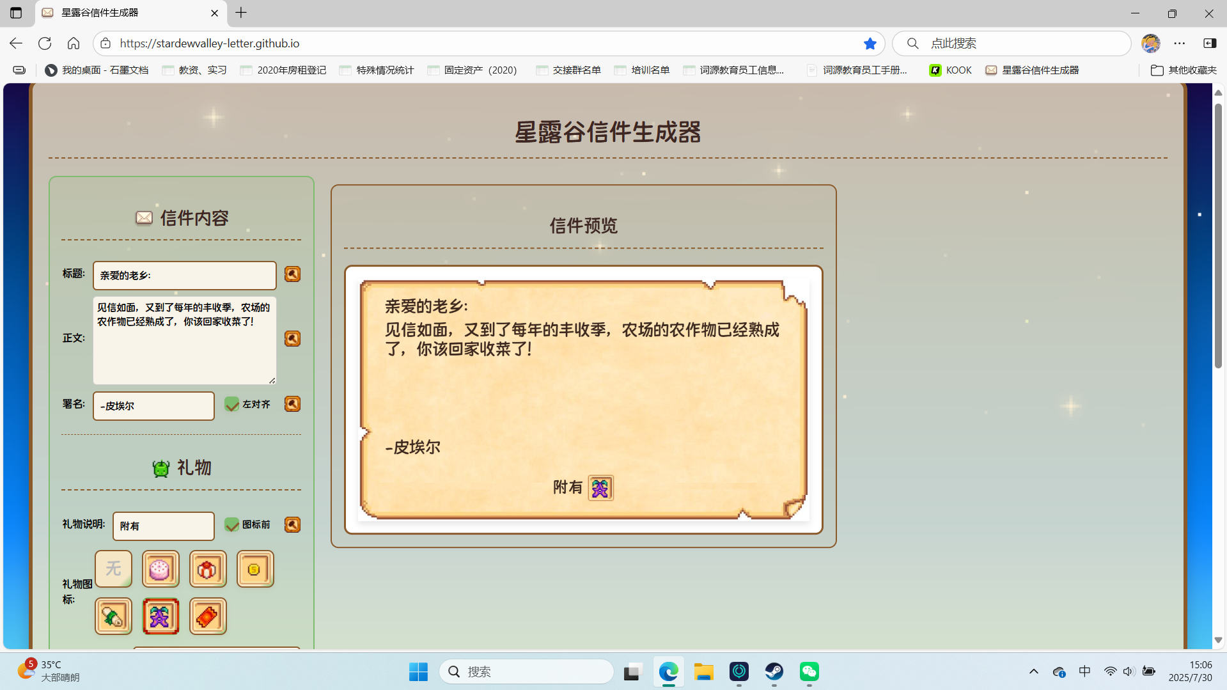
Task: Open 固定资产（2020）bookmark
Action: pos(472,70)
